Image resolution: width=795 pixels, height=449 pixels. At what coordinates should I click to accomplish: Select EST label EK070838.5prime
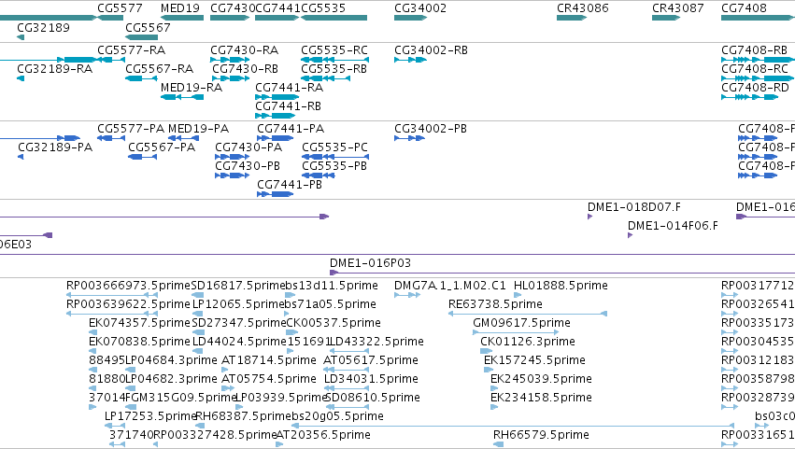139,342
